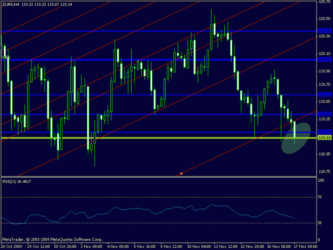Click the 17 Nov 08:00 time label

[x=305, y=247]
